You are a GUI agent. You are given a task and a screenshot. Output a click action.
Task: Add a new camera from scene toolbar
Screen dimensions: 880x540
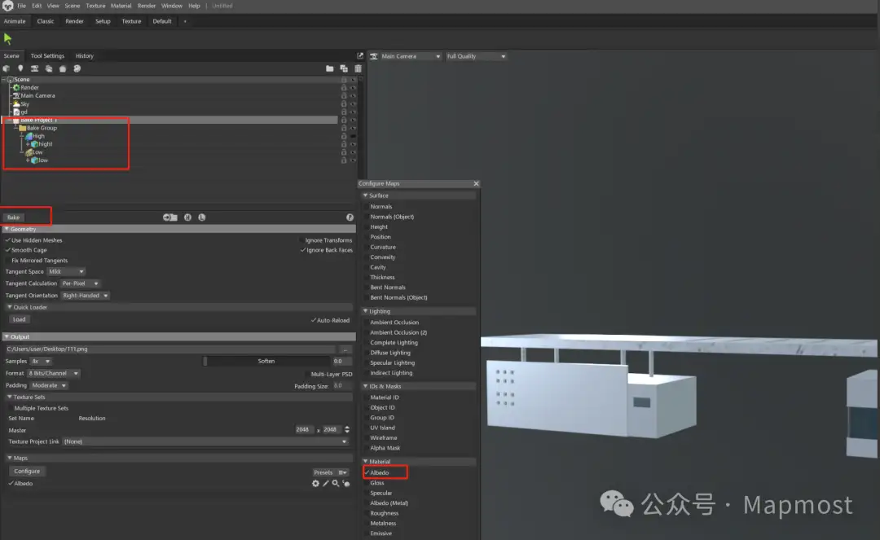click(35, 68)
